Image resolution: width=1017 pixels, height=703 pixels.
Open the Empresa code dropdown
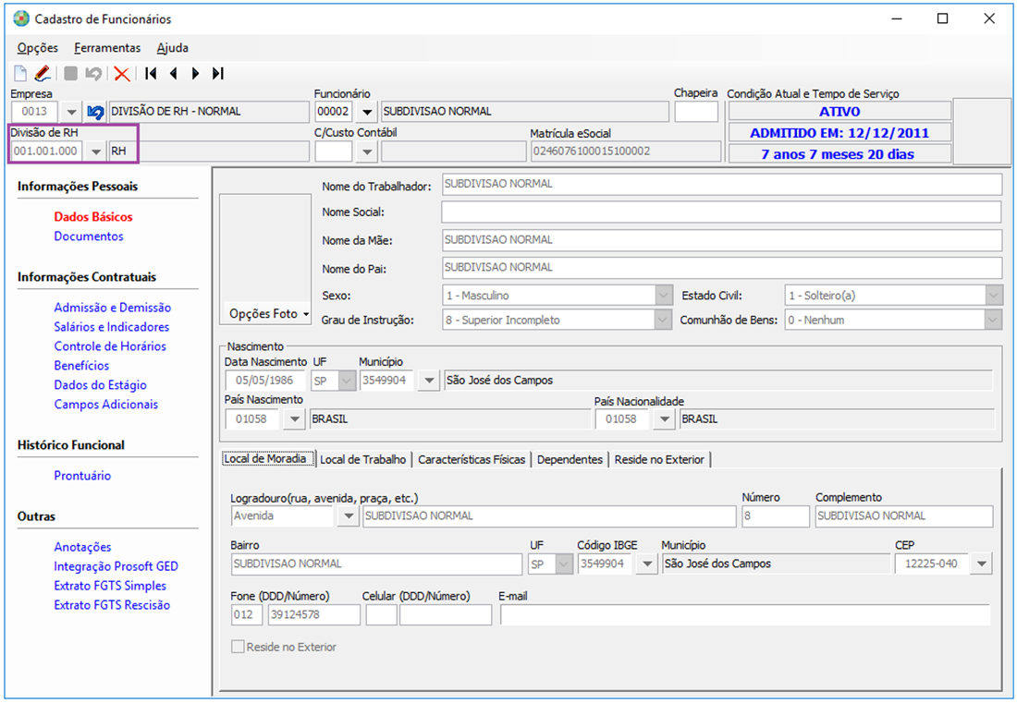point(71,112)
